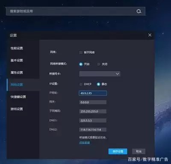
Task: Go to 快捷键设置 tab
Action: (x=18, y=97)
